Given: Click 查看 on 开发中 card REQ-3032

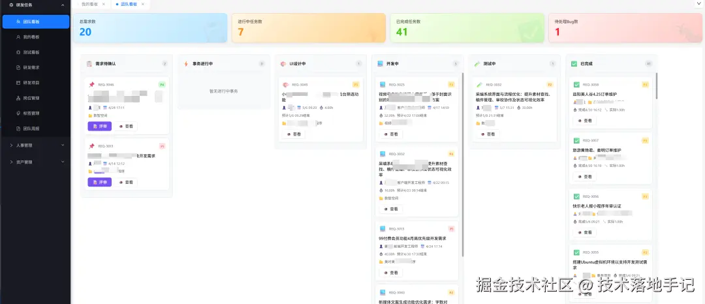Looking at the screenshot, I should [x=391, y=209].
